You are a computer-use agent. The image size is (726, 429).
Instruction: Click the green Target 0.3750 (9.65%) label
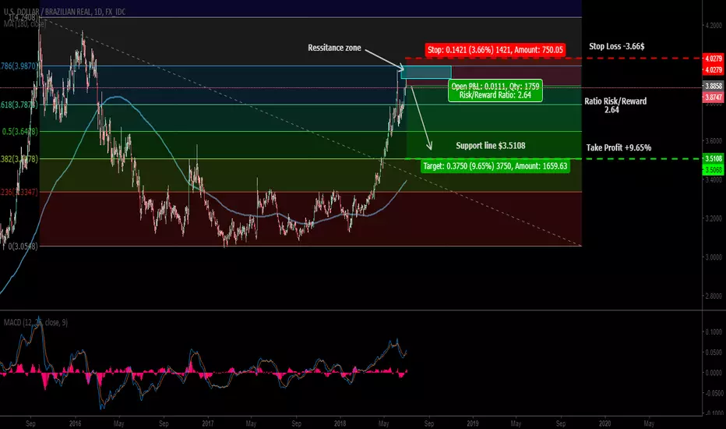pyautogui.click(x=495, y=166)
